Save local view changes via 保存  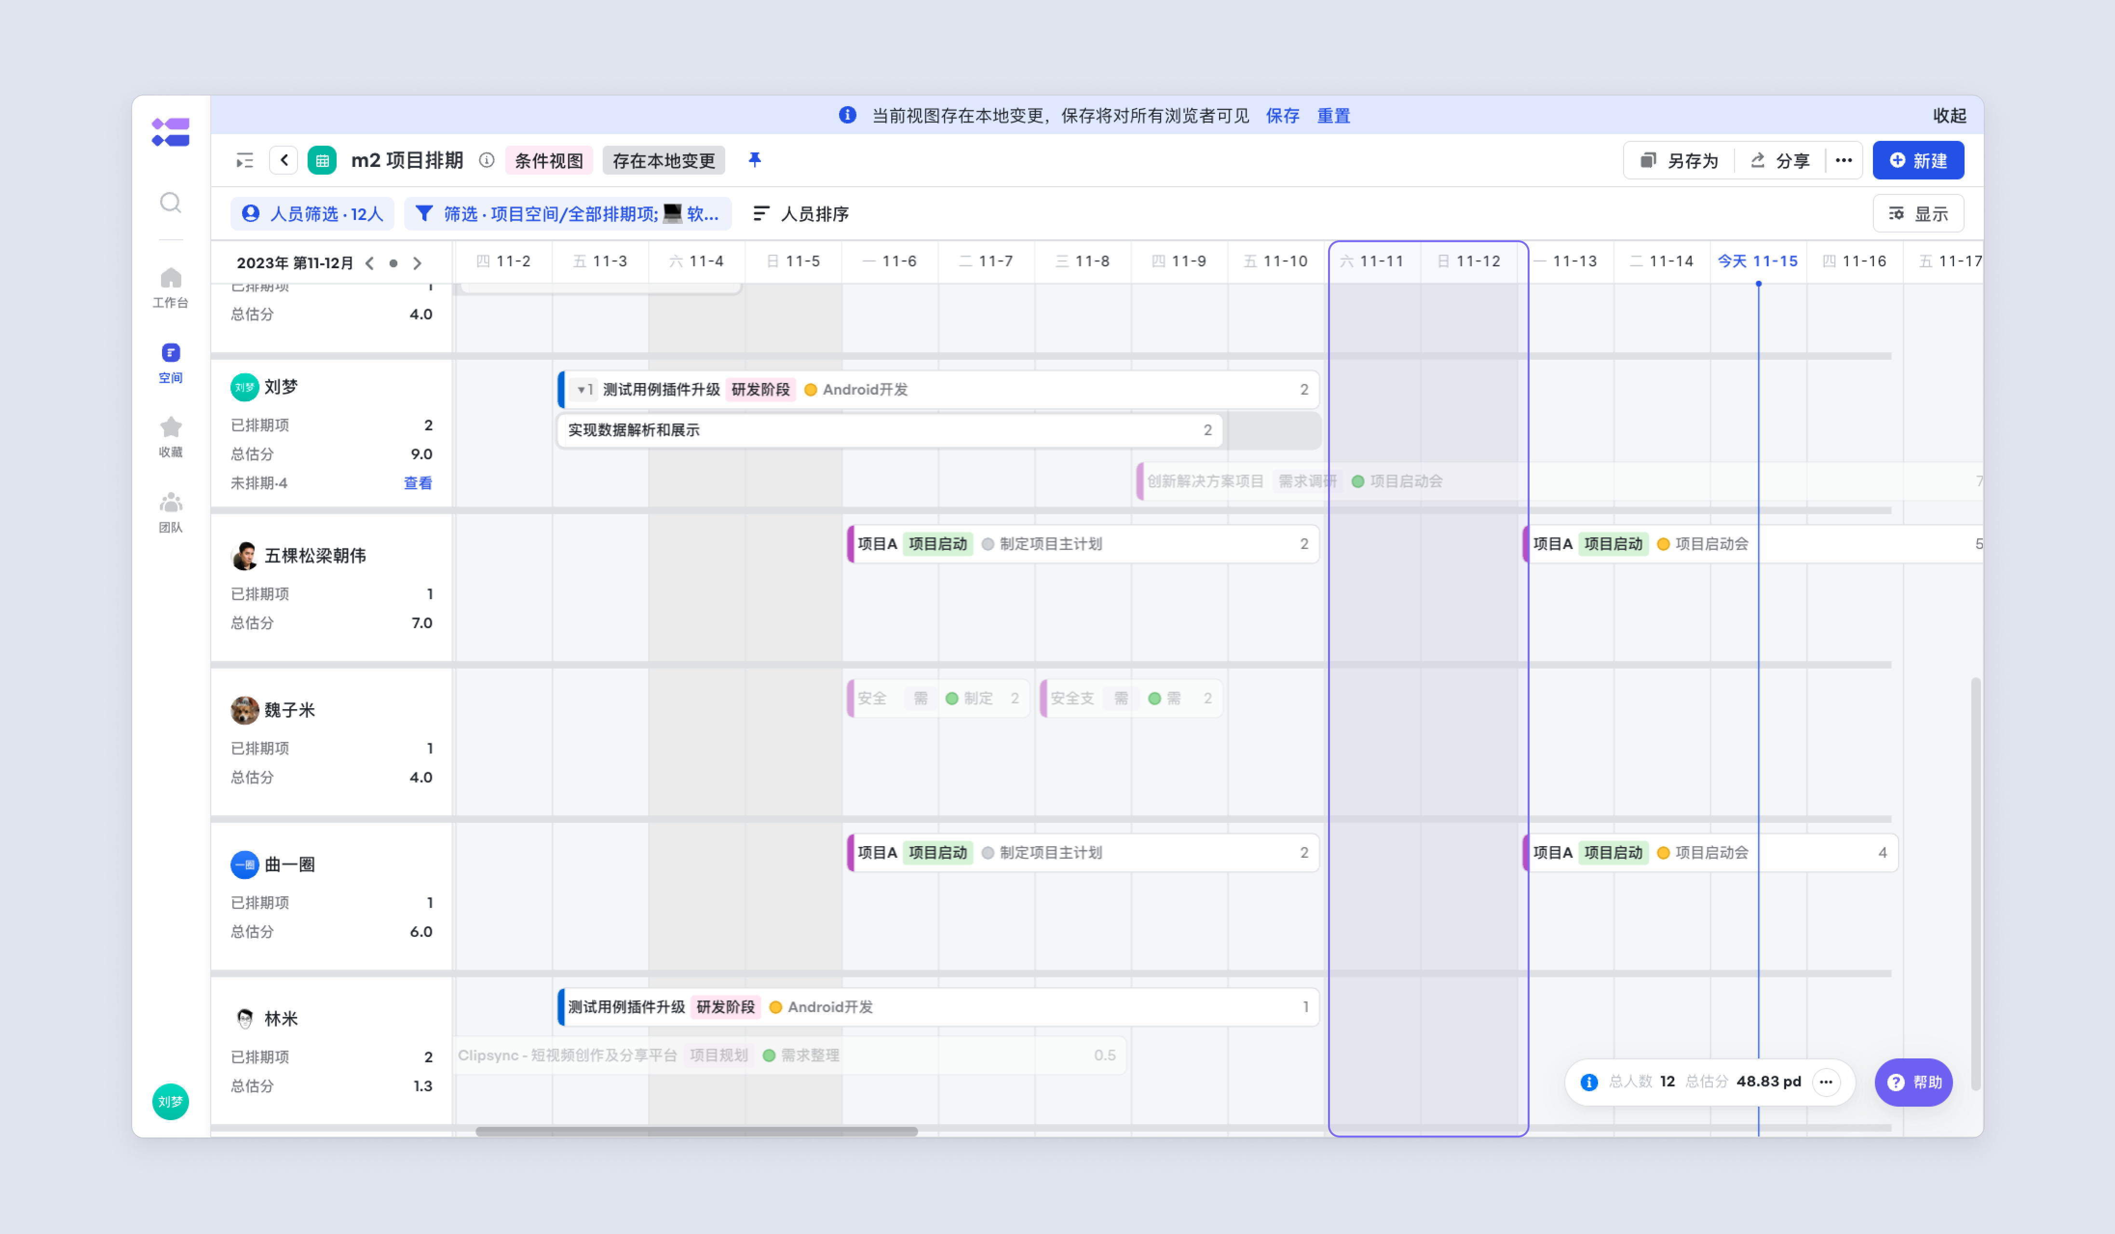pos(1282,116)
